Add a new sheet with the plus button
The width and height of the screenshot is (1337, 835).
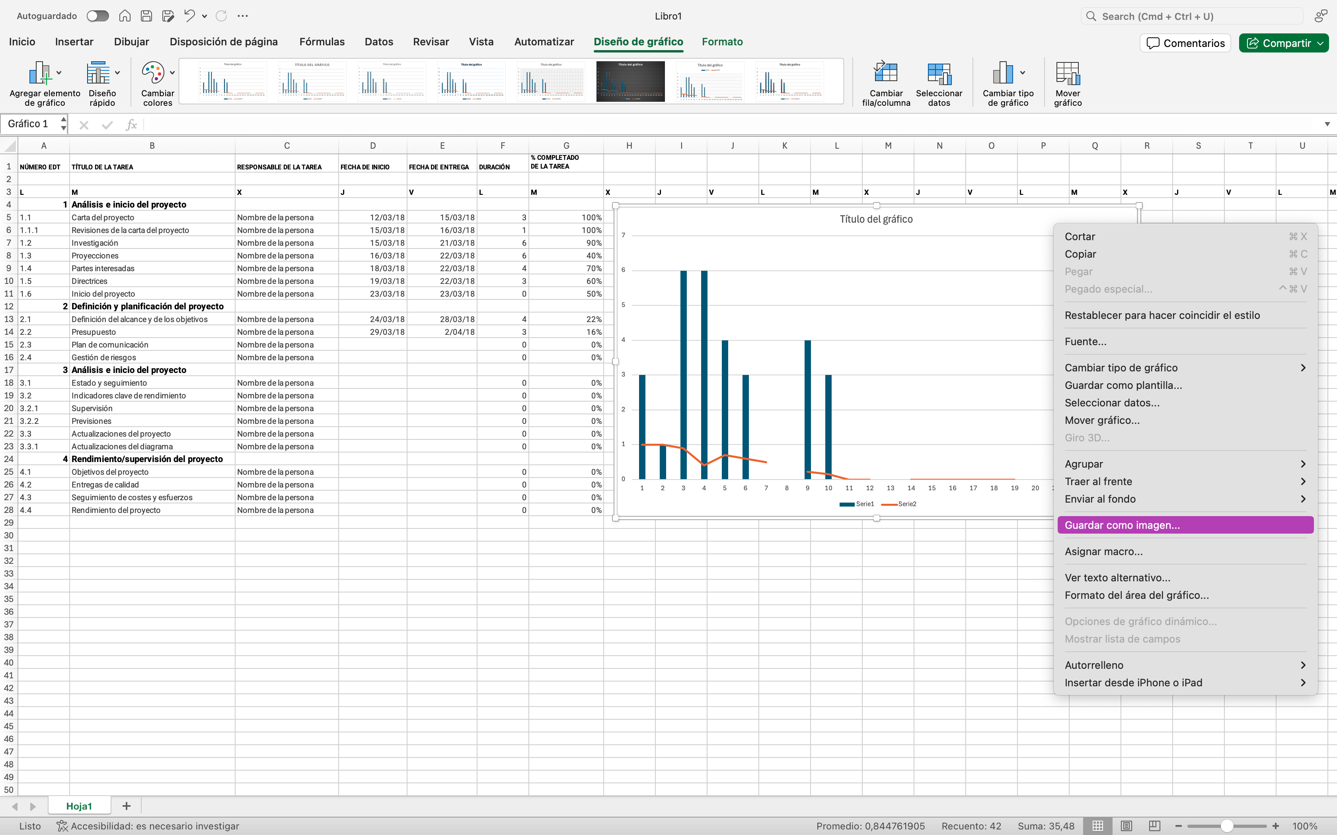pyautogui.click(x=127, y=806)
